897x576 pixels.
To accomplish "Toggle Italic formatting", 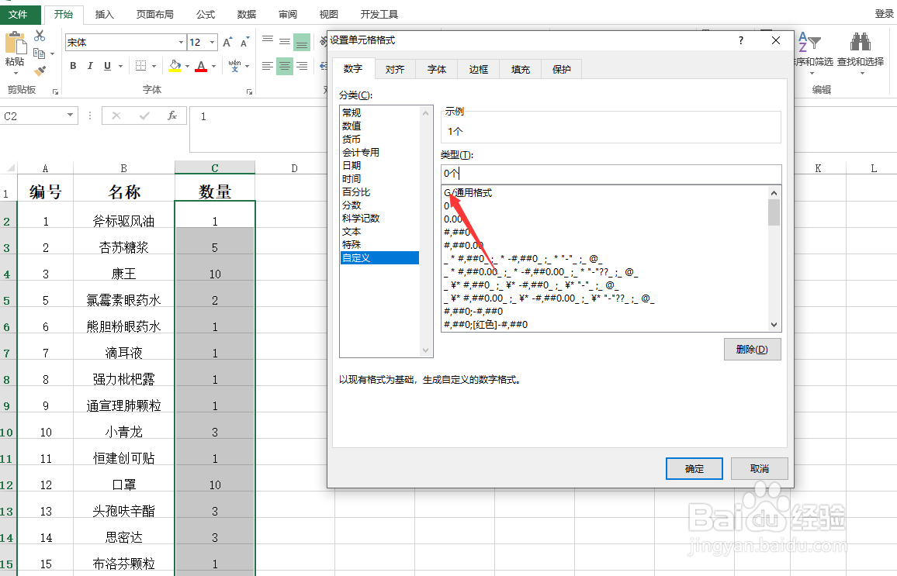I will coord(89,66).
